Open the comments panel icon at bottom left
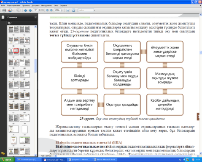Viewport: 202px width, 162px height. point(3,153)
